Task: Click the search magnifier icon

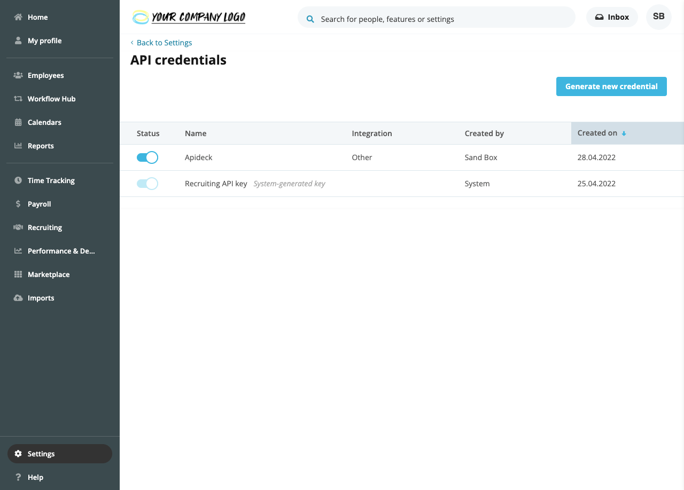Action: coord(310,19)
